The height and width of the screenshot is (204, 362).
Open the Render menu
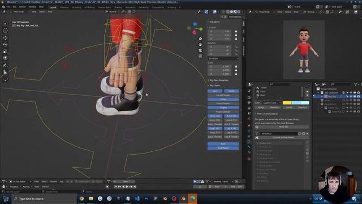(x=23, y=7)
